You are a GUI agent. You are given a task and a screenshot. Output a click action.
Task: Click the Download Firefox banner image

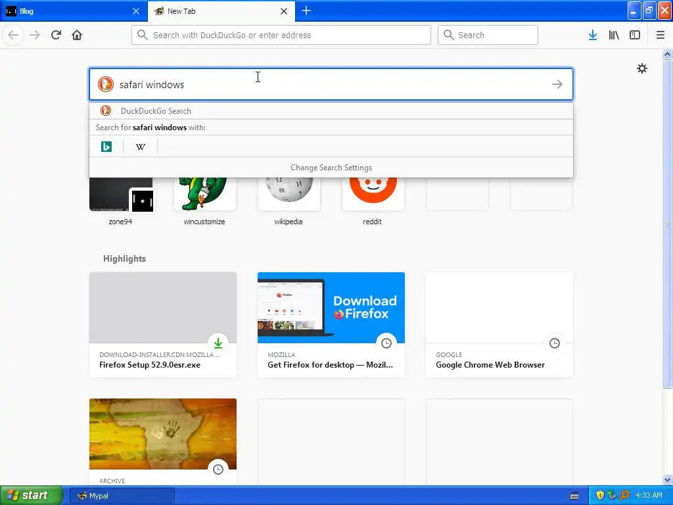tap(331, 308)
